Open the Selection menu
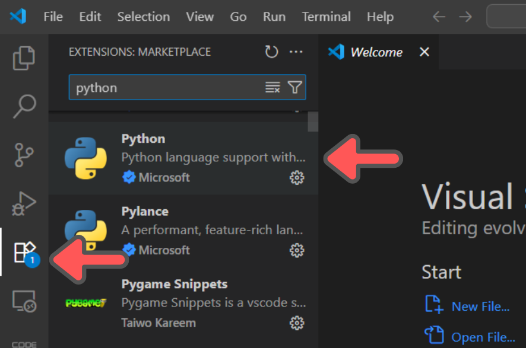 click(144, 17)
